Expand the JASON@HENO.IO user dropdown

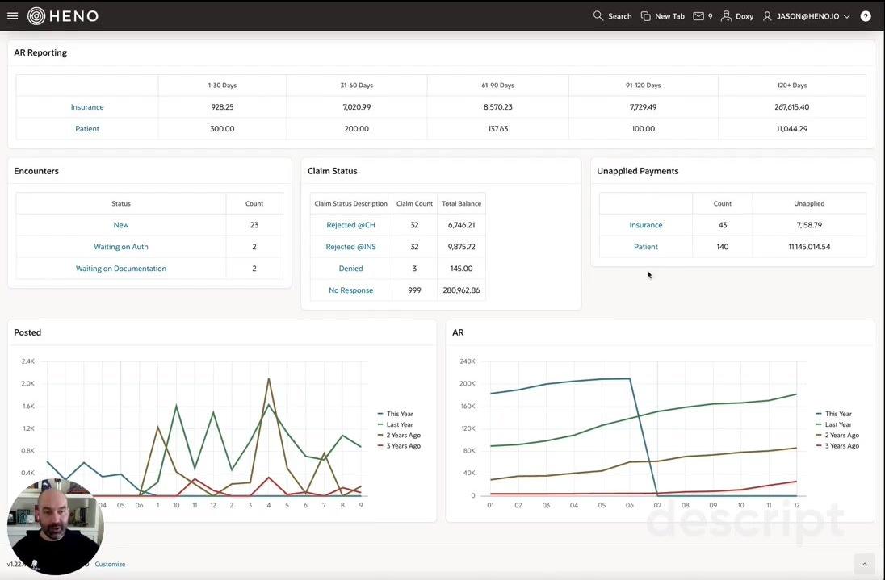coord(807,16)
